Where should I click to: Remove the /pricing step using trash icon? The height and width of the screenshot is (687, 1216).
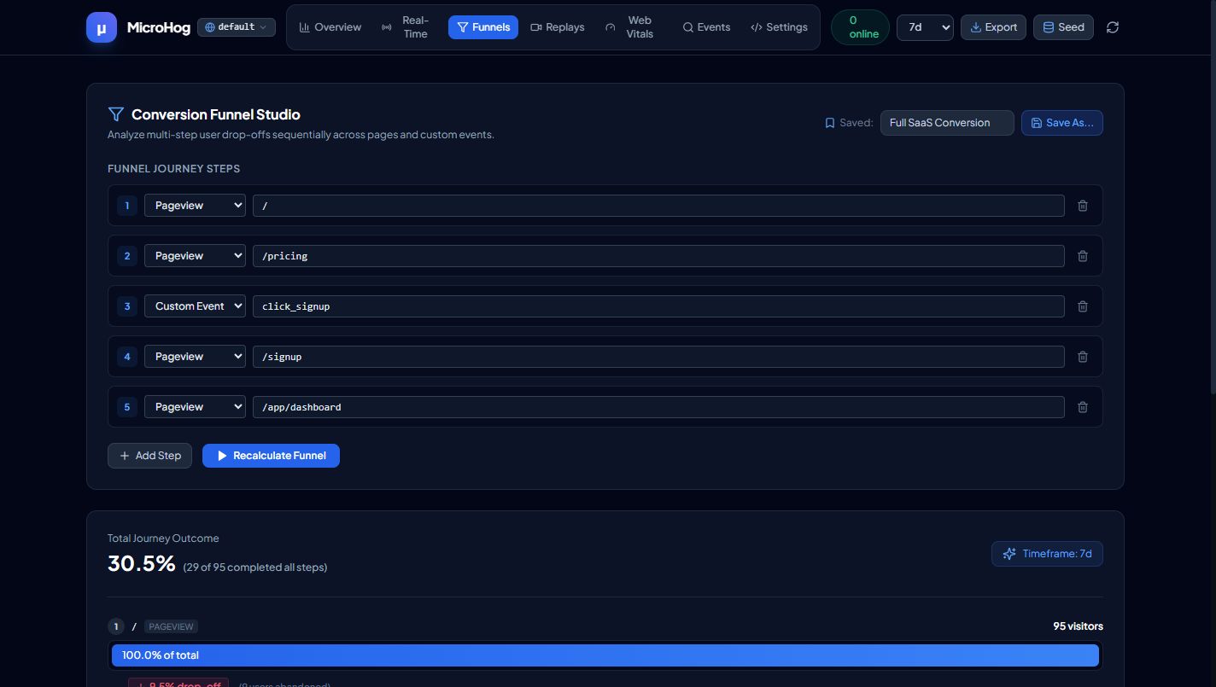tap(1083, 256)
